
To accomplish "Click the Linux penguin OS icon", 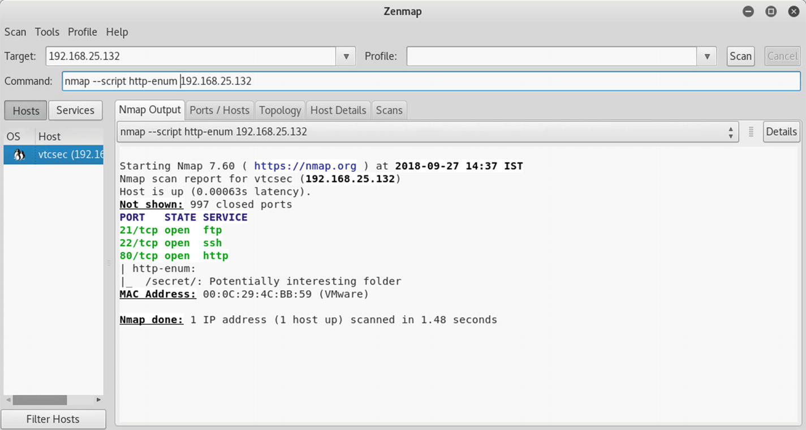I will (x=19, y=154).
